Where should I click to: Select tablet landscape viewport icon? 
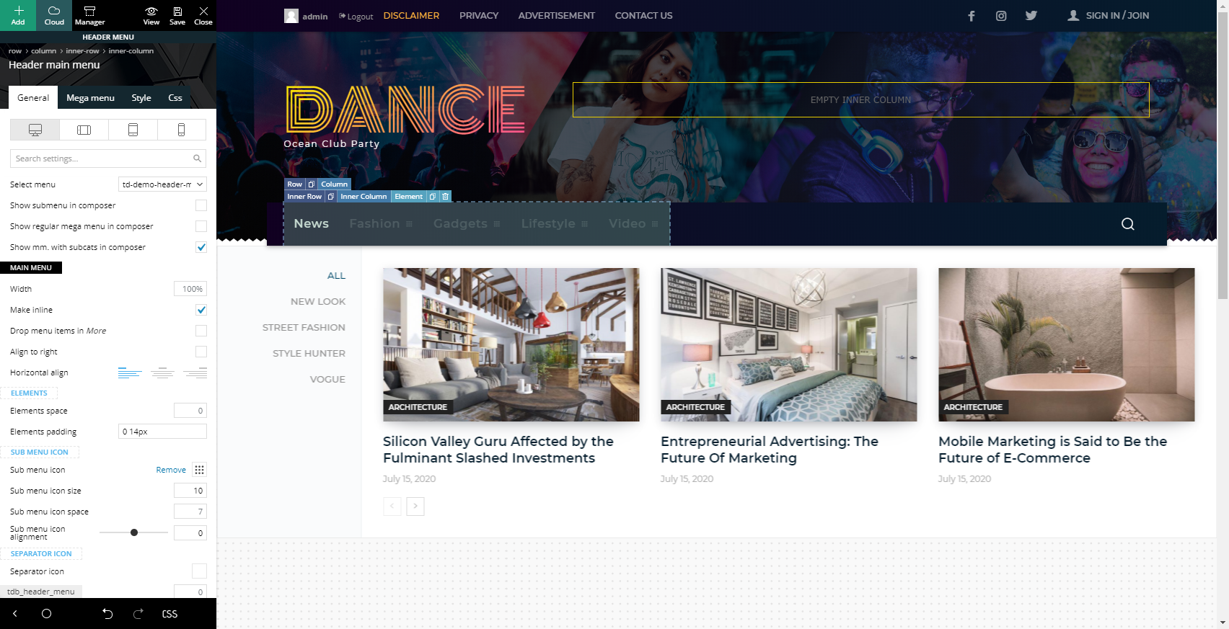coord(84,130)
